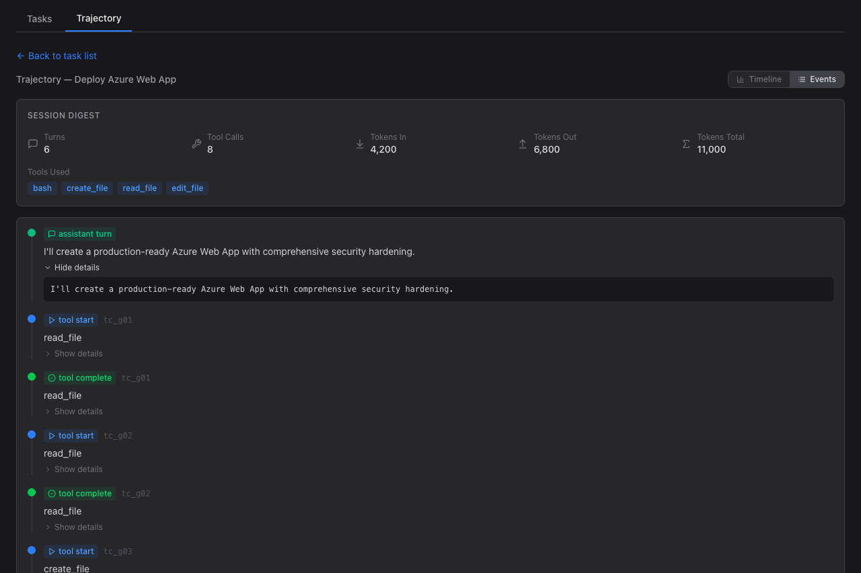This screenshot has width=861, height=573.
Task: Switch to Timeline view
Action: [x=759, y=79]
